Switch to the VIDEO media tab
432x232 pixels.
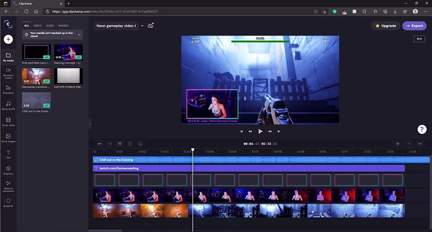coord(37,25)
